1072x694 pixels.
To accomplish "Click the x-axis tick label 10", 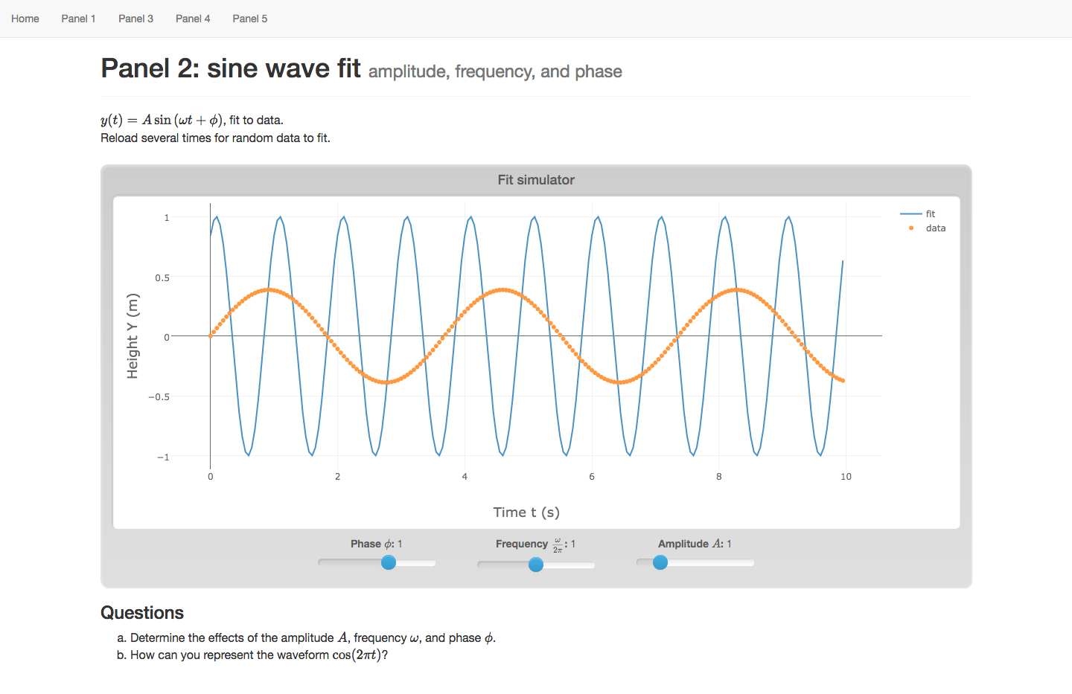I will 846,477.
